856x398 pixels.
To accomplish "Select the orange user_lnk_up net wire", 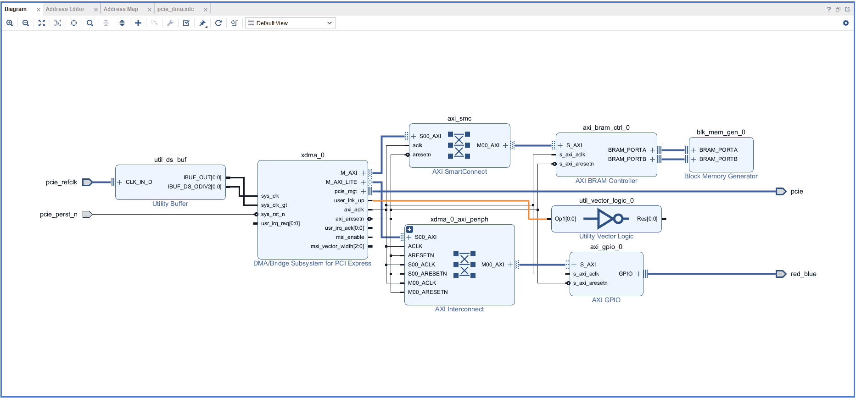I will click(x=459, y=201).
